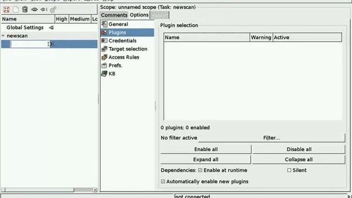Open the KB book icon
Viewport: 352px width, 198px height.
click(x=104, y=74)
